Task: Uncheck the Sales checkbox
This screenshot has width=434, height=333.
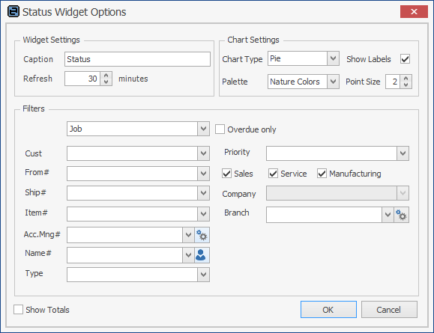Action: click(x=226, y=174)
